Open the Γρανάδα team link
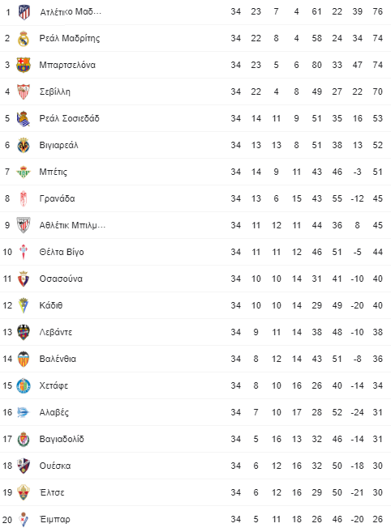 57,198
